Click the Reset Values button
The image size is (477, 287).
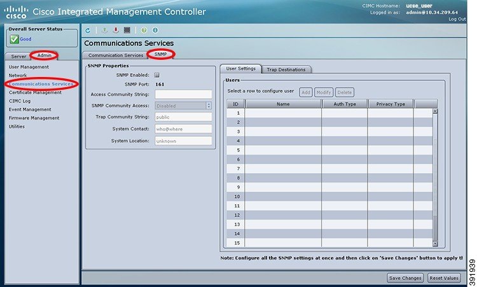click(443, 278)
